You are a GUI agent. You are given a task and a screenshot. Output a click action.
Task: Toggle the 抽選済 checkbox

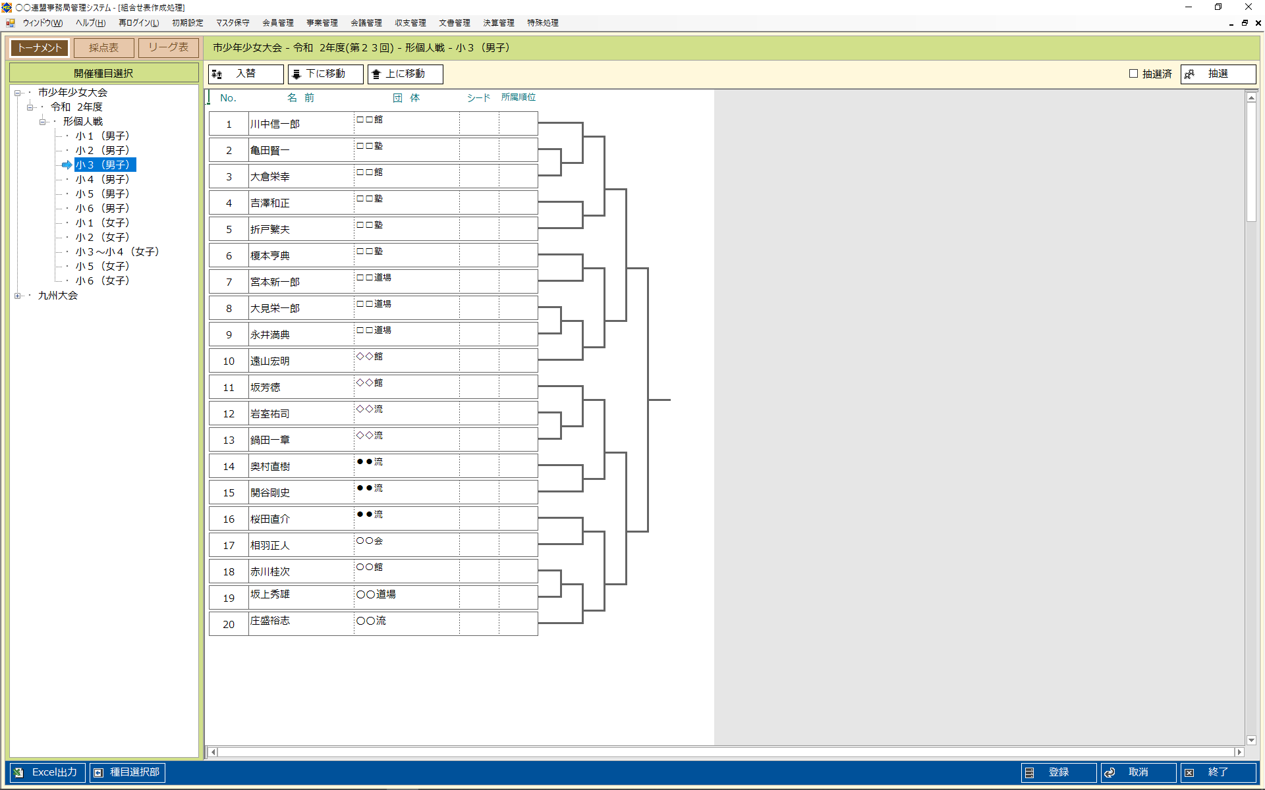click(1133, 74)
